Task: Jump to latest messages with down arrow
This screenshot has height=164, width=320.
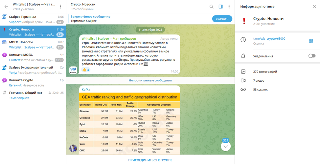Action: pos(226,146)
